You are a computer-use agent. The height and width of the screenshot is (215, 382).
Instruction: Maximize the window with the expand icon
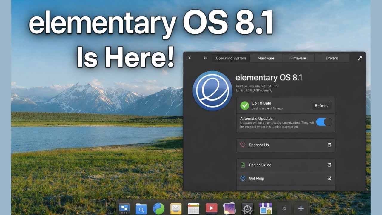pyautogui.click(x=360, y=58)
